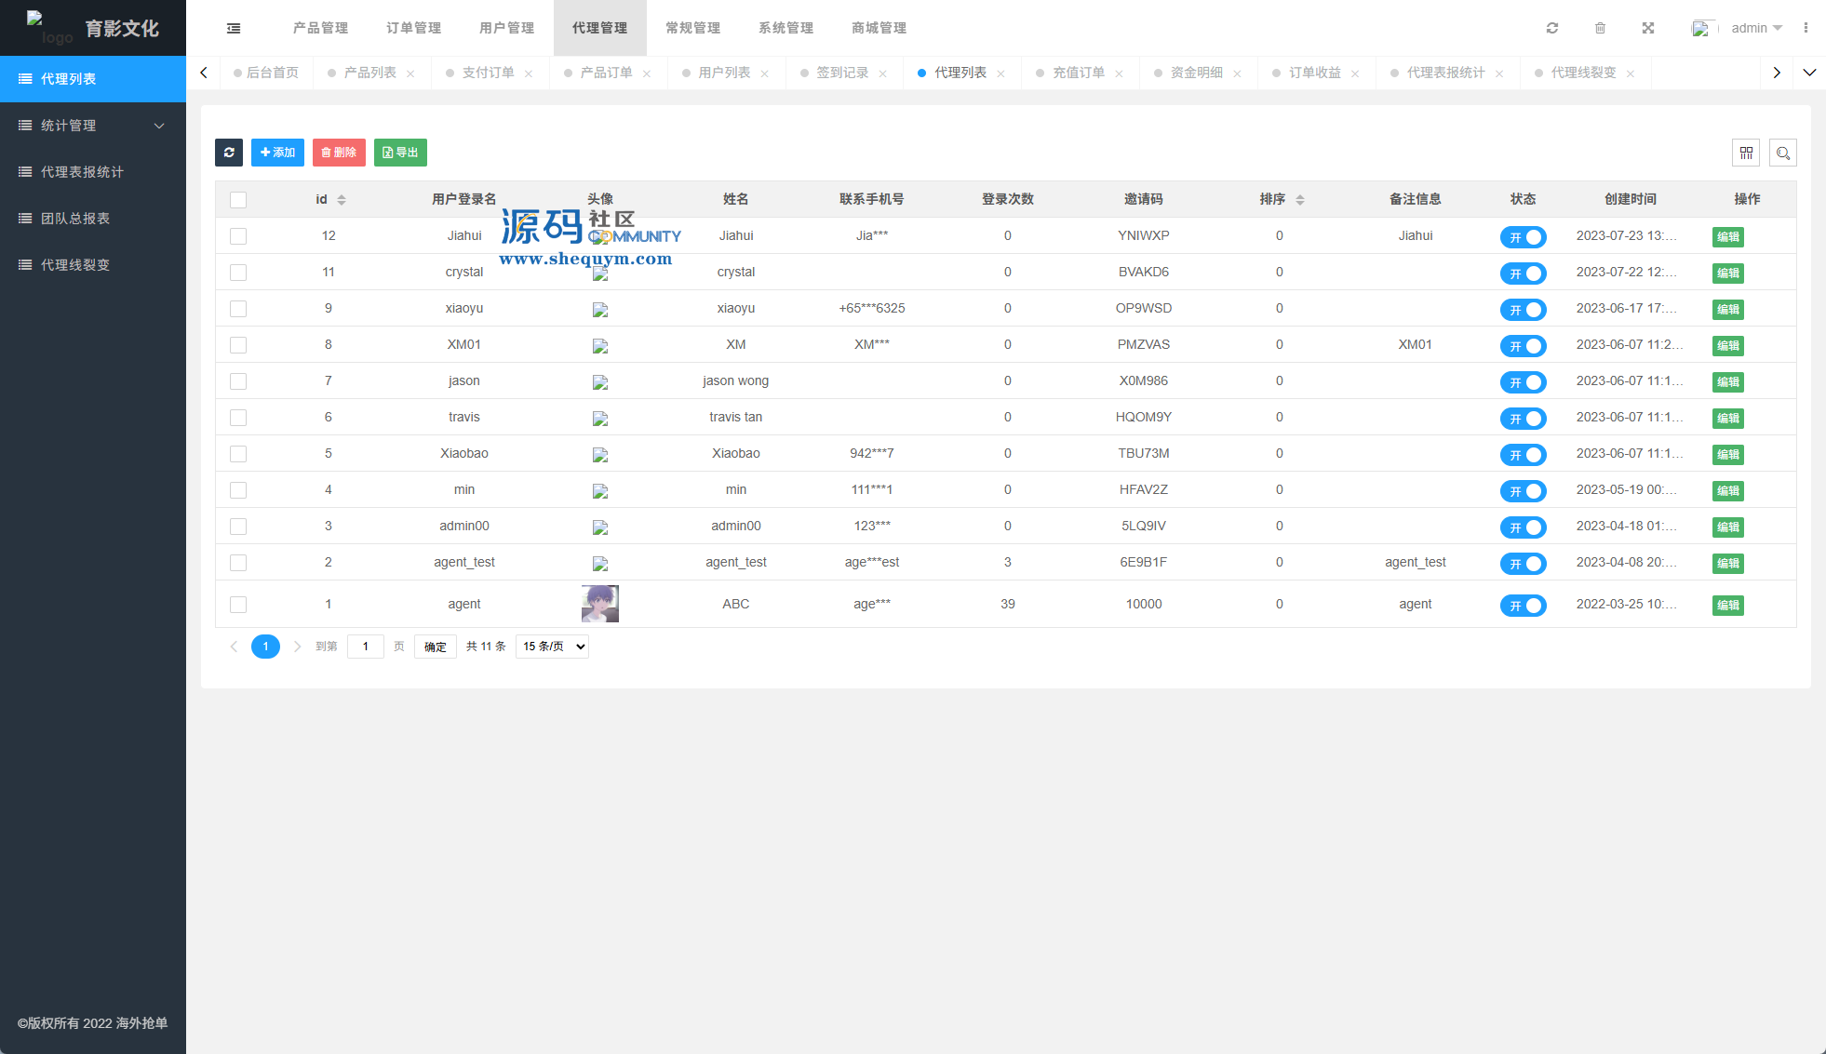This screenshot has width=1826, height=1054.
Task: Click the blue 添加 button
Action: tap(277, 153)
